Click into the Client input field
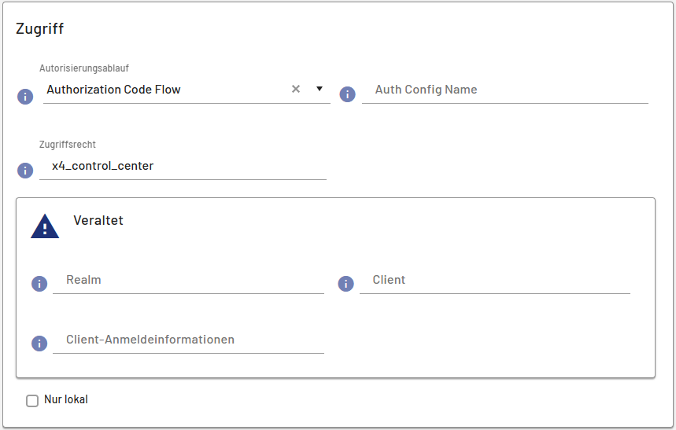The image size is (676, 430). pos(494,280)
